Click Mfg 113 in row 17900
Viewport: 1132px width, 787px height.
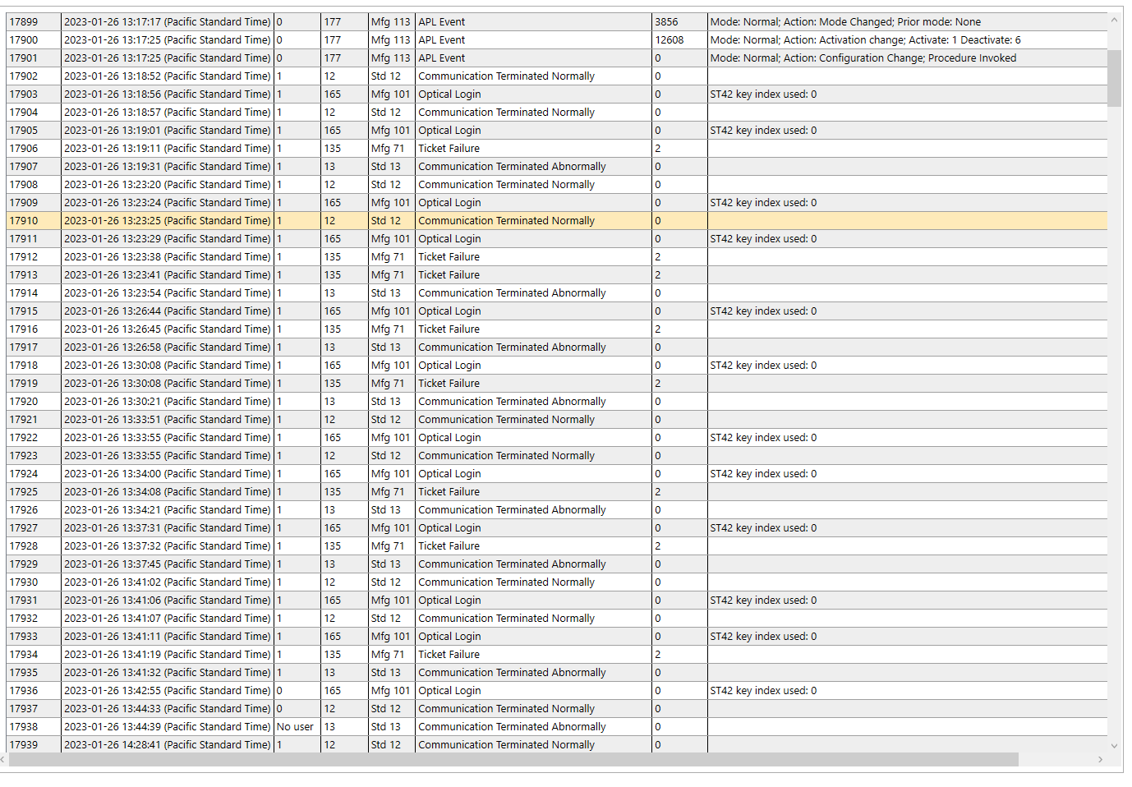(x=390, y=40)
